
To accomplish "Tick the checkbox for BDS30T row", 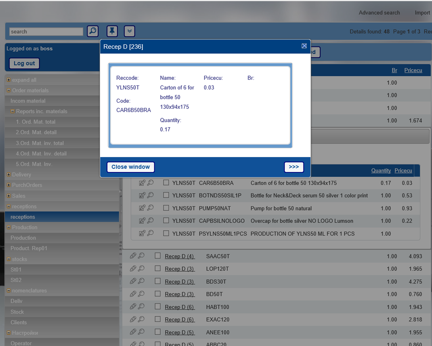I will pos(158,281).
